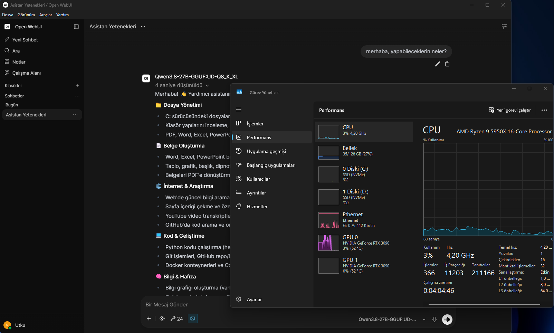Select the Ethernet performance item
The image size is (554, 333).
(364, 220)
